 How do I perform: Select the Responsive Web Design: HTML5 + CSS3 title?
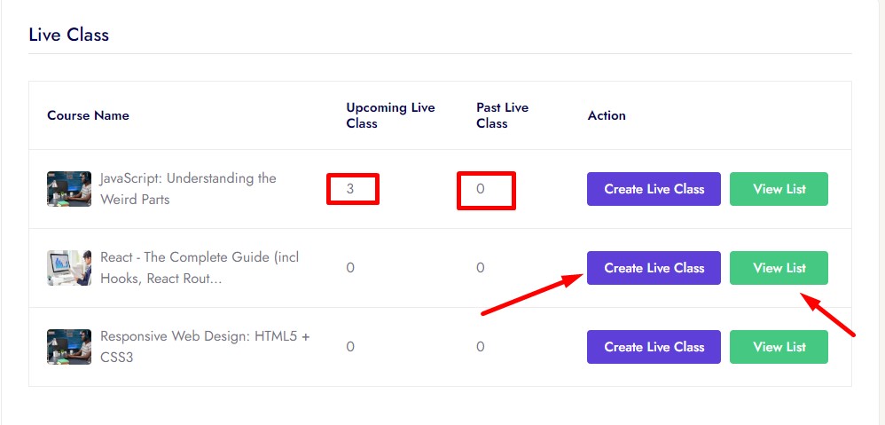coord(205,347)
